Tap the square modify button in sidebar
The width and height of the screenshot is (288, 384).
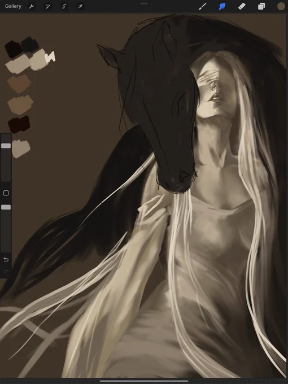(6, 193)
